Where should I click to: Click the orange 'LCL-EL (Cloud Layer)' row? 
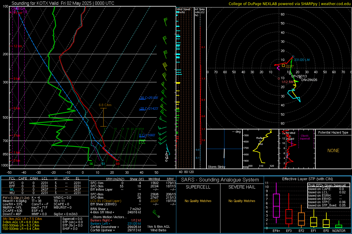132,201
